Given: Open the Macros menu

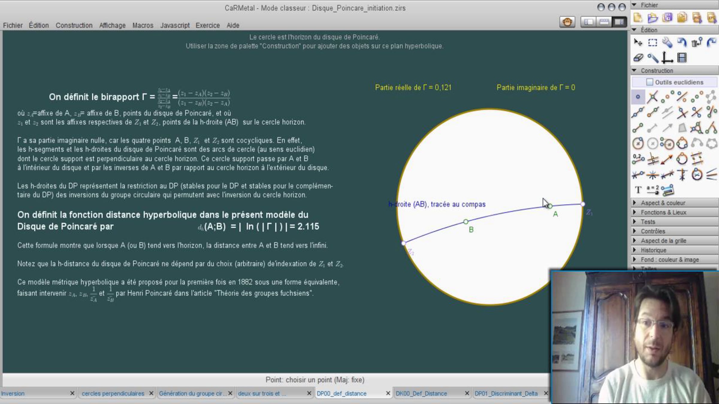Looking at the screenshot, I should click(143, 25).
